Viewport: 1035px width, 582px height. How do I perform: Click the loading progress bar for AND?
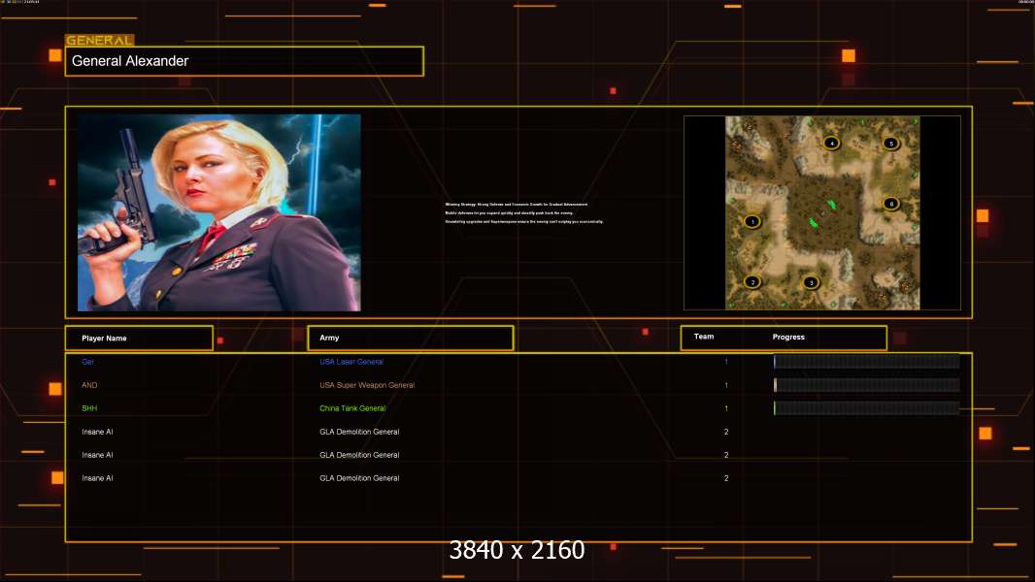pos(867,385)
